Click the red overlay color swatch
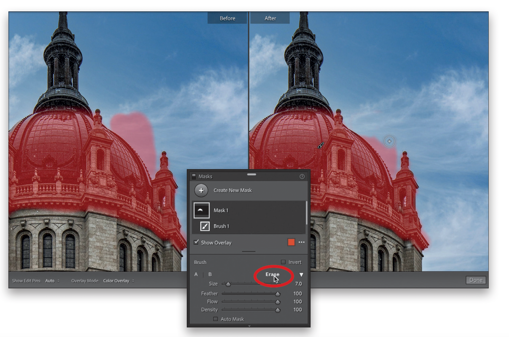Viewport: 509px width, 337px height. pyautogui.click(x=291, y=242)
